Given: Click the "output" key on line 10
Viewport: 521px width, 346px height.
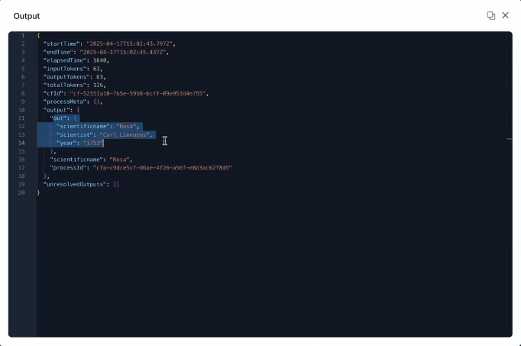Looking at the screenshot, I should (x=57, y=110).
